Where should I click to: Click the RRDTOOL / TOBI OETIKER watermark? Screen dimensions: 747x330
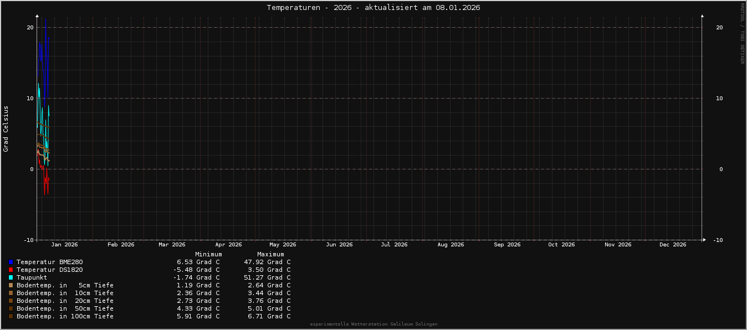tap(742, 33)
